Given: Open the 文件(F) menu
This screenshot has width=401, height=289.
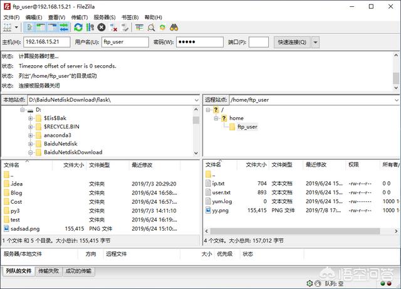Looking at the screenshot, I should (x=11, y=17).
